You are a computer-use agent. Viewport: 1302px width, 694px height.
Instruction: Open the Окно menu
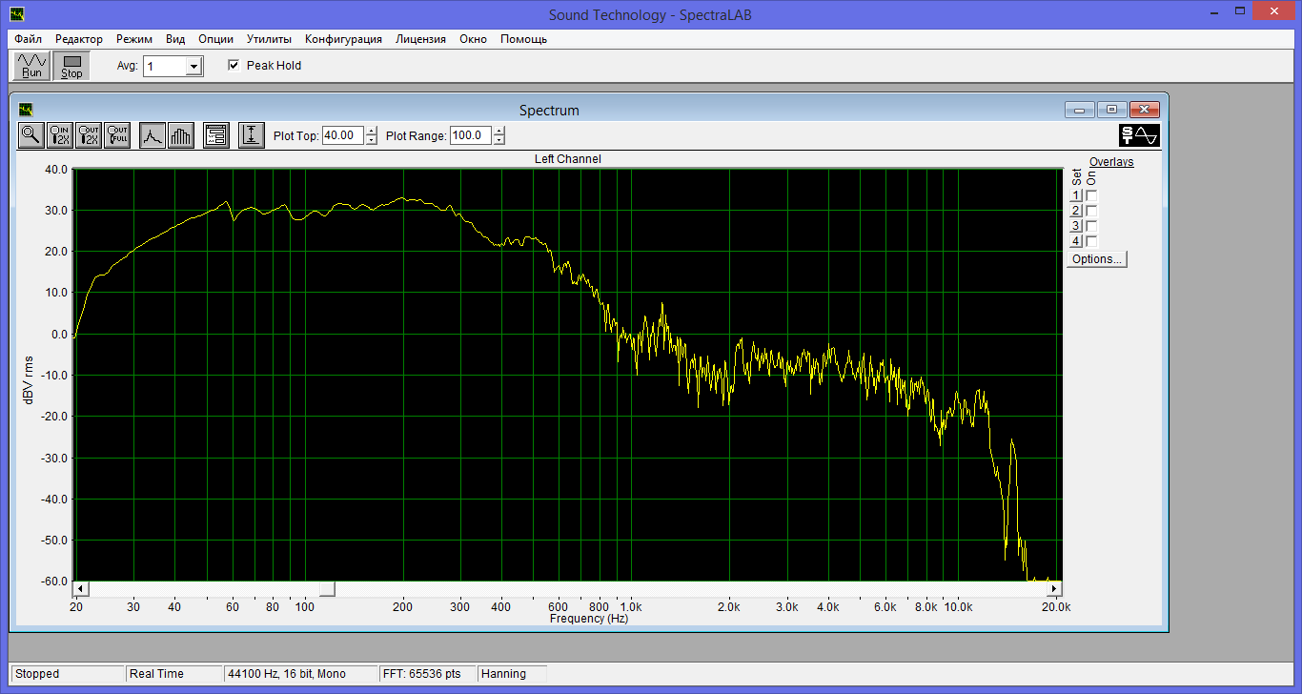(x=473, y=39)
